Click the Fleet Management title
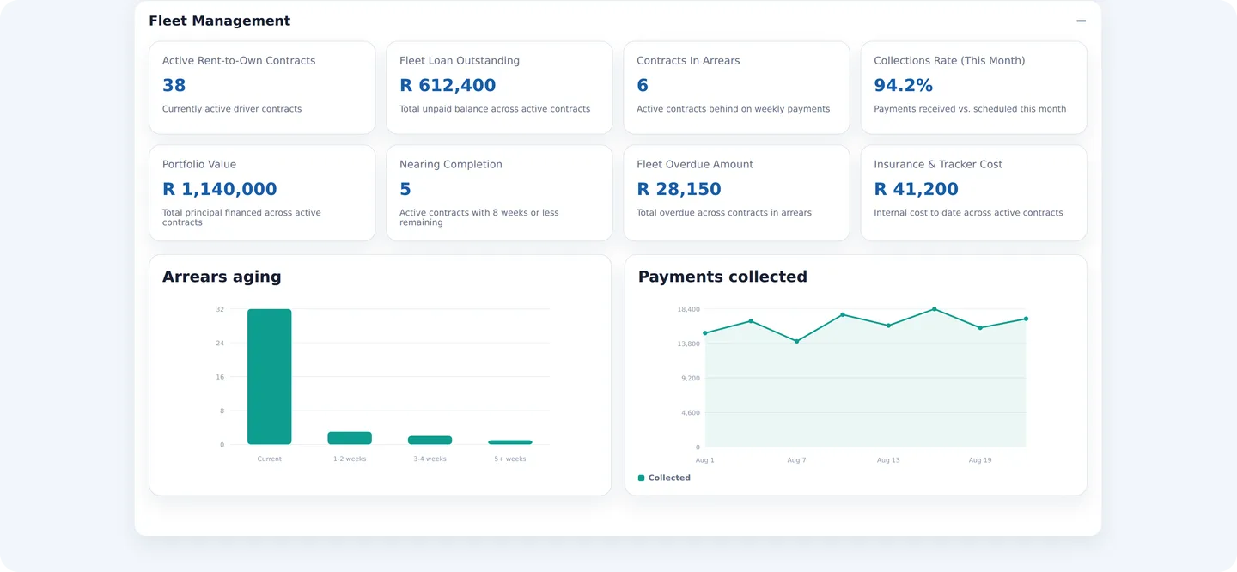1237x572 pixels. point(220,21)
